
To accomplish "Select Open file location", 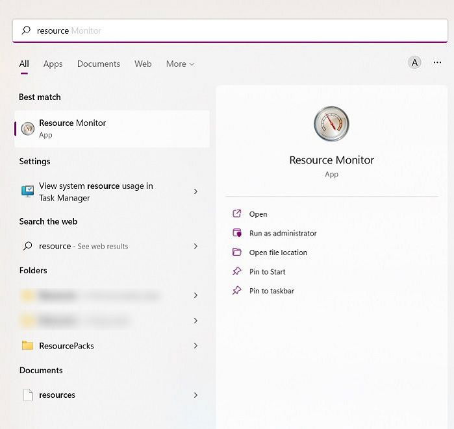I will tap(278, 252).
